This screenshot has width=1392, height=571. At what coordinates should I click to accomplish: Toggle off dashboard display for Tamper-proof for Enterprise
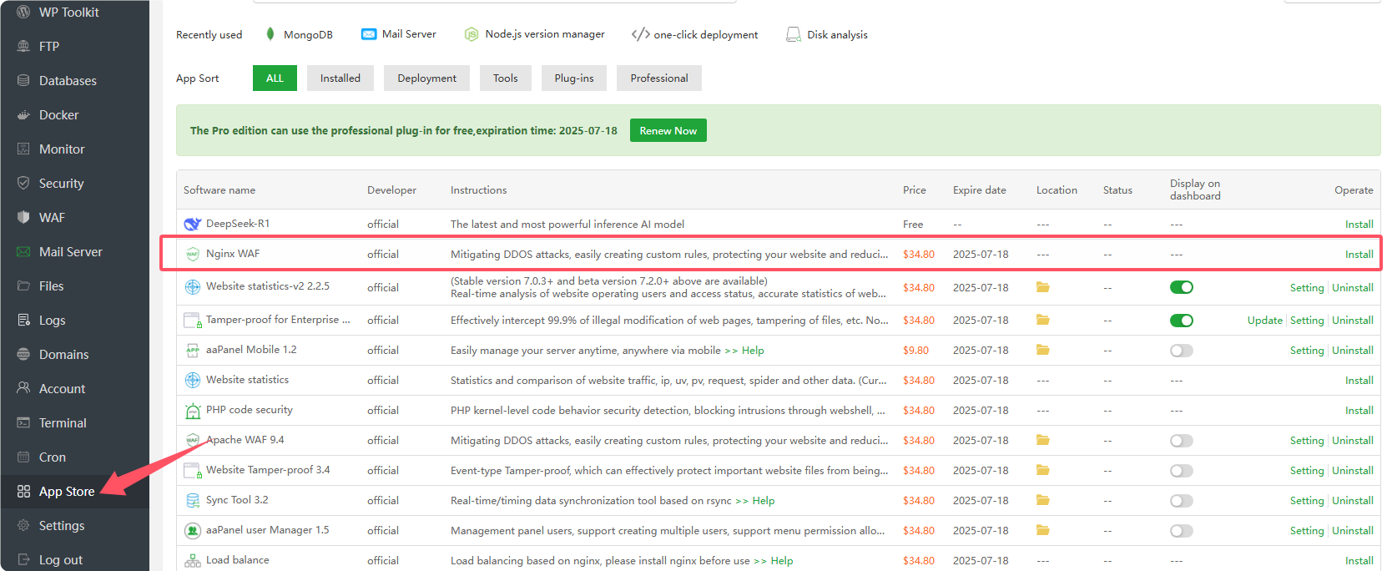coord(1181,321)
